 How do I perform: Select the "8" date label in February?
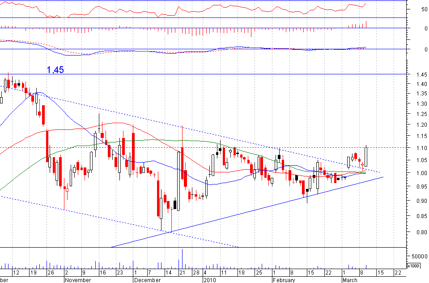coord(292,273)
